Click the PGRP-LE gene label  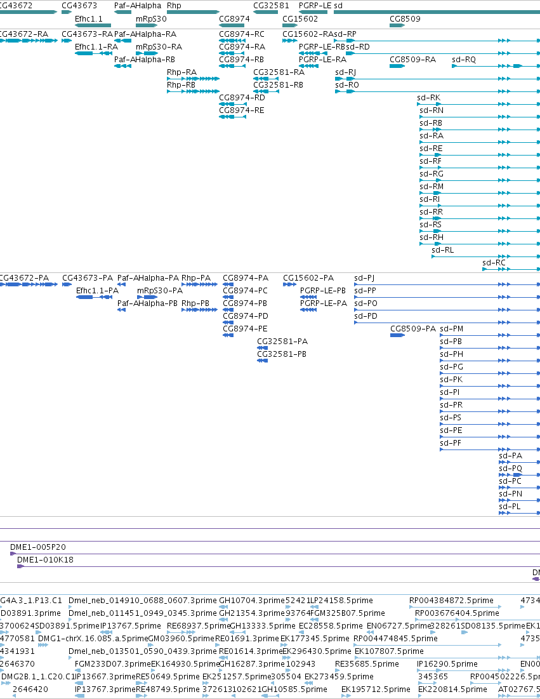click(x=315, y=6)
